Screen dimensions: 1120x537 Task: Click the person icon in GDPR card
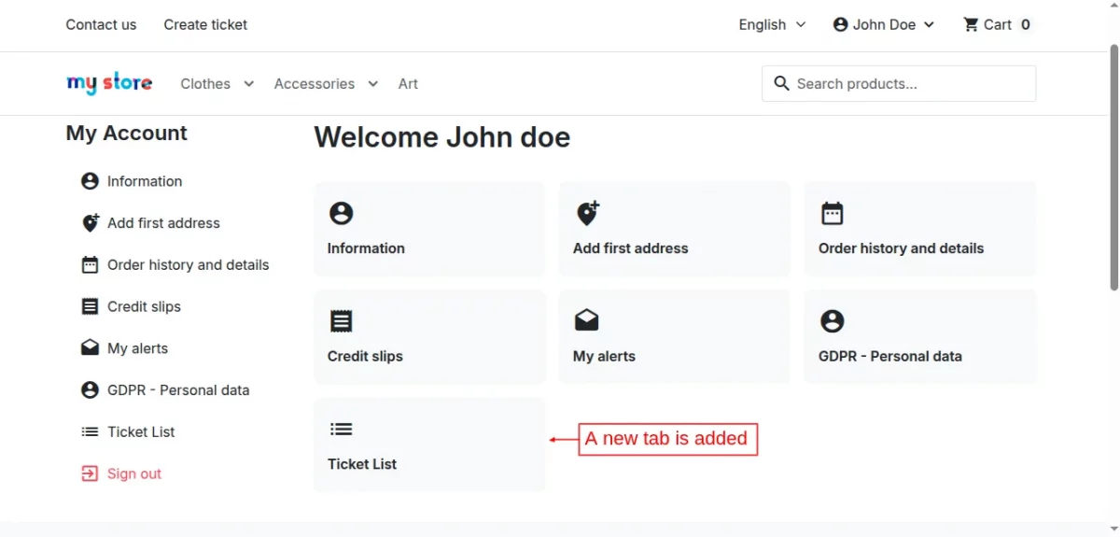click(x=832, y=321)
